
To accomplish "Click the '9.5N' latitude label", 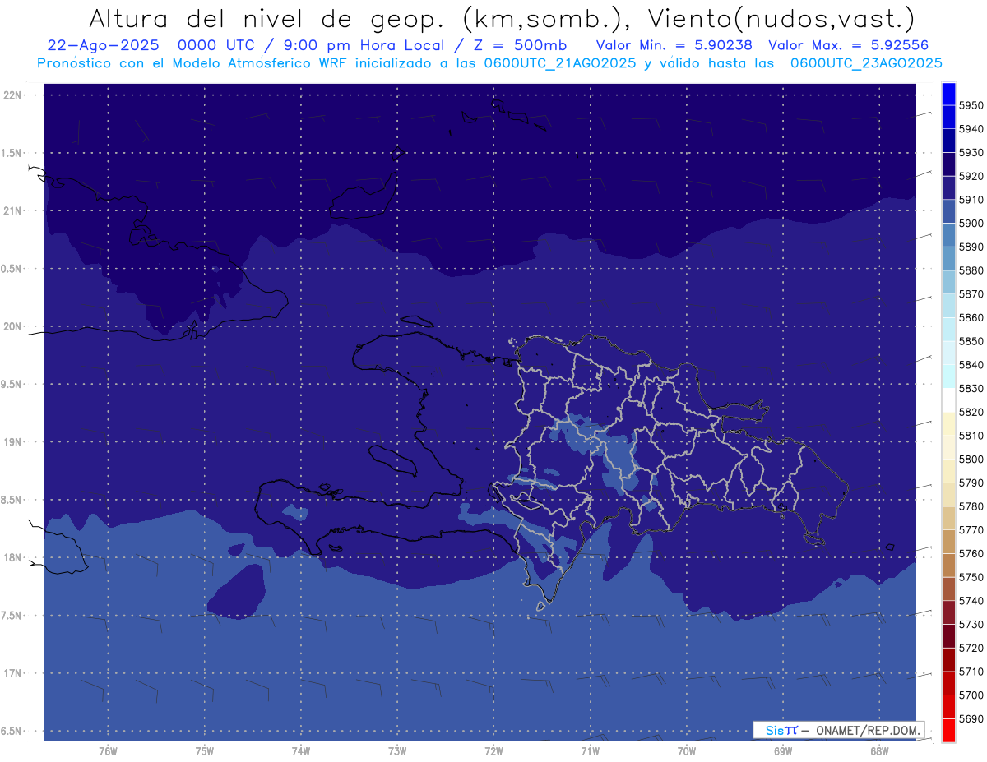I will pyautogui.click(x=12, y=384).
